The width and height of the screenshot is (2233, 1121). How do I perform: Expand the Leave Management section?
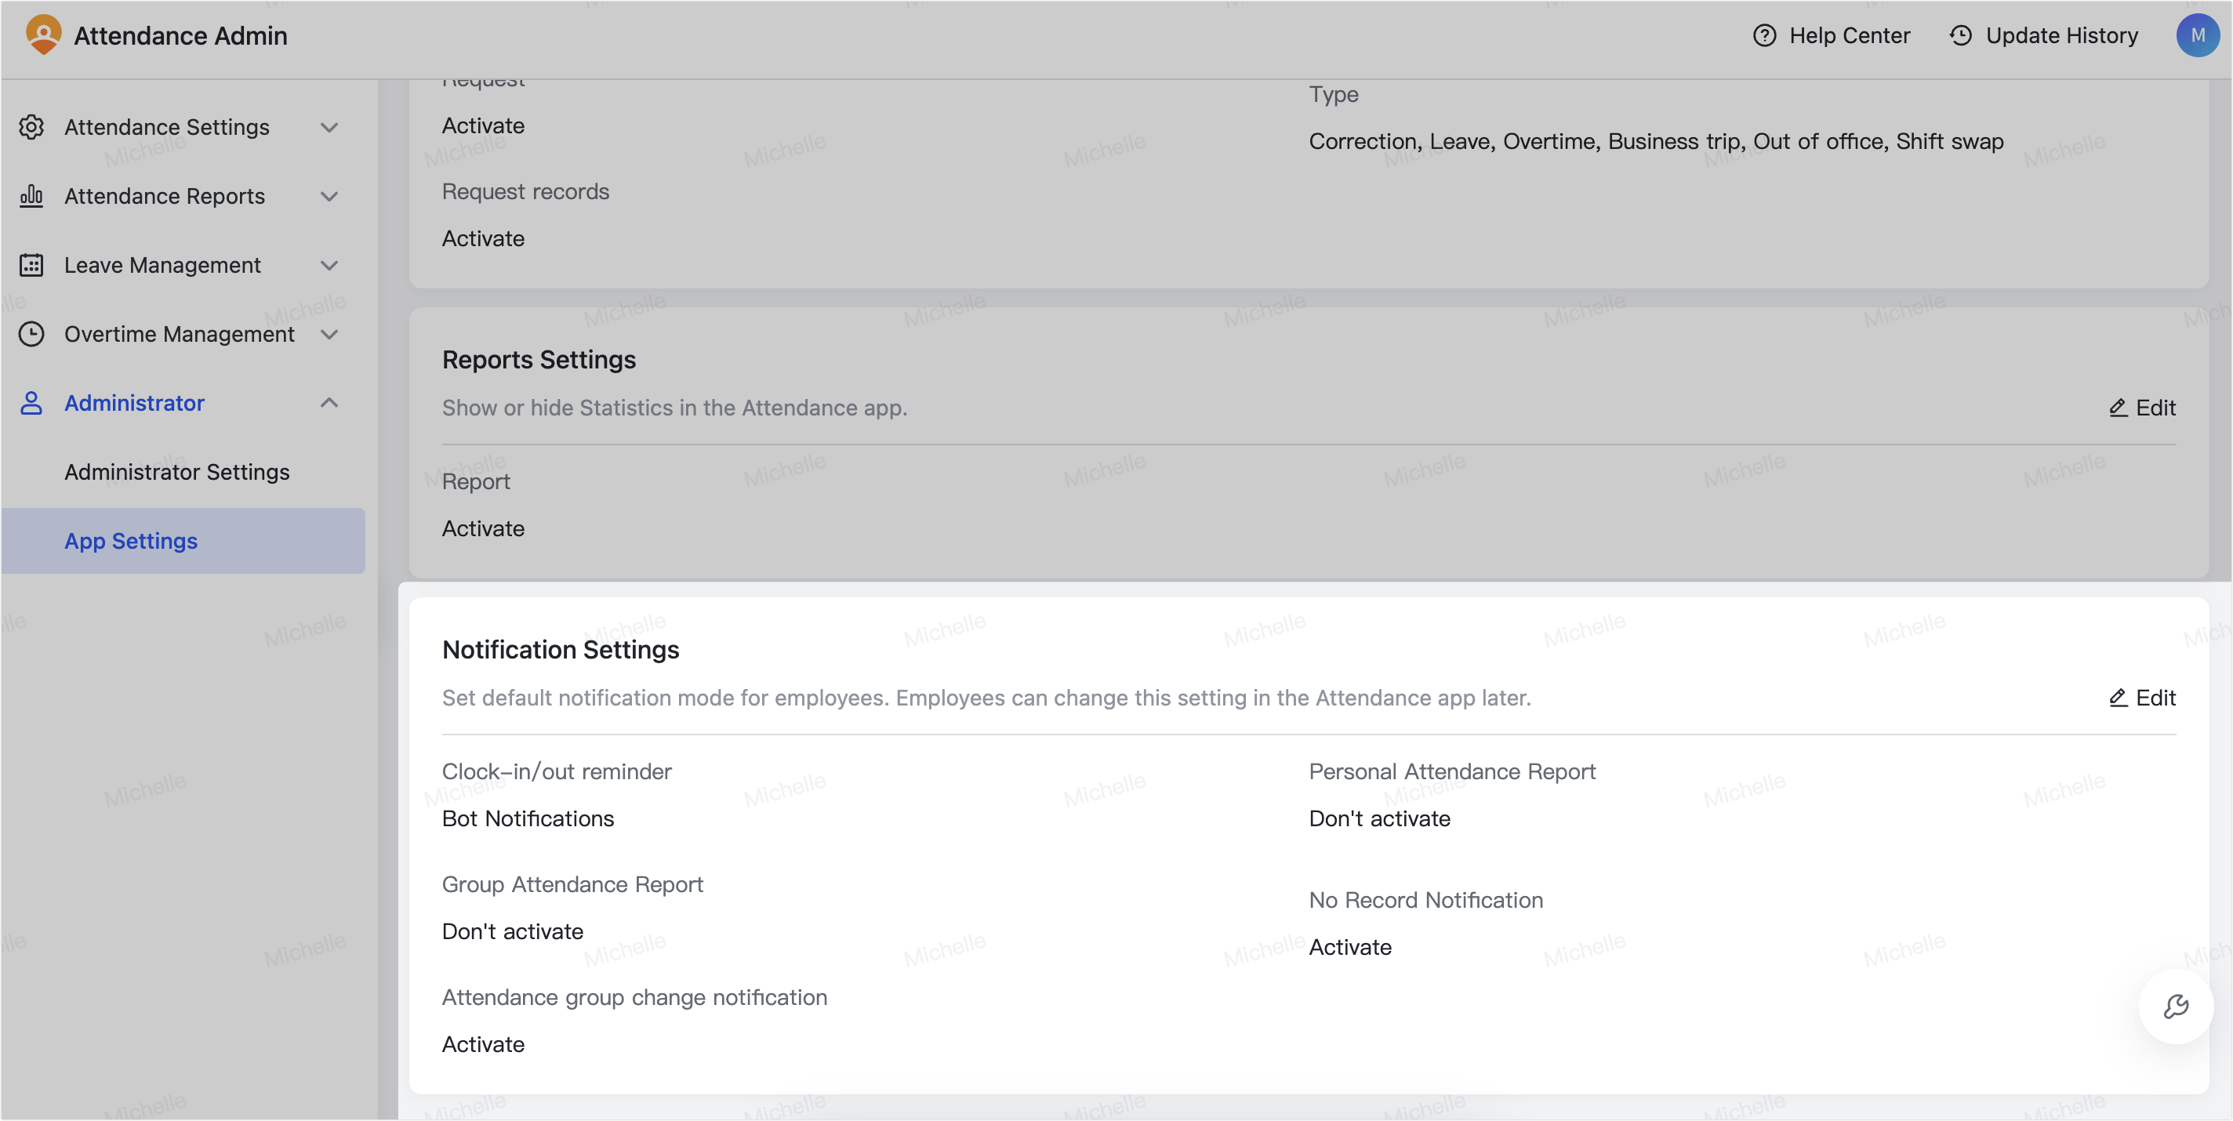point(329,265)
